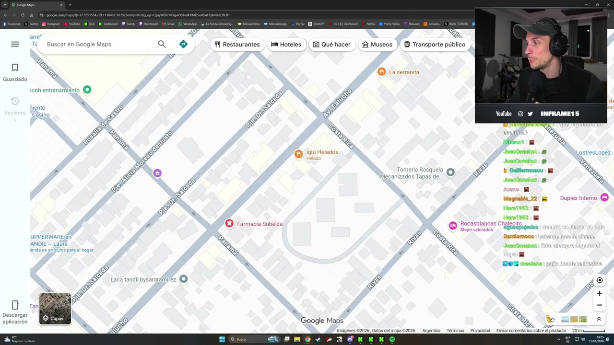Open the PayPal bookmark
This screenshot has width=614, height=345.
[x=298, y=24]
